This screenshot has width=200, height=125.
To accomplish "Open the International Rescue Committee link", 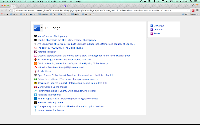I will point(72,83).
